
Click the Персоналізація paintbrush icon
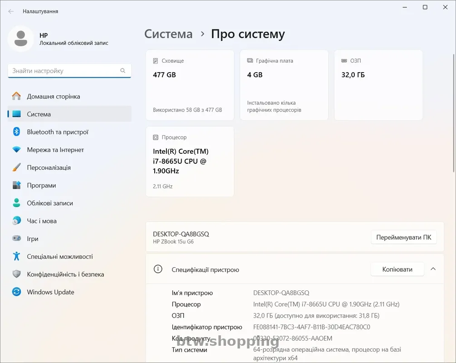[x=17, y=167]
